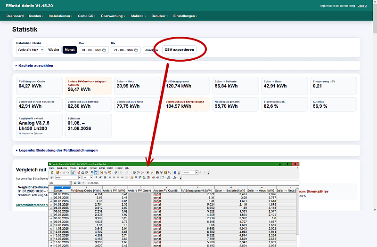Screen dimensions: 377x247
Task: Click the Borders icon in Calc formatting bar
Action: [163, 177]
